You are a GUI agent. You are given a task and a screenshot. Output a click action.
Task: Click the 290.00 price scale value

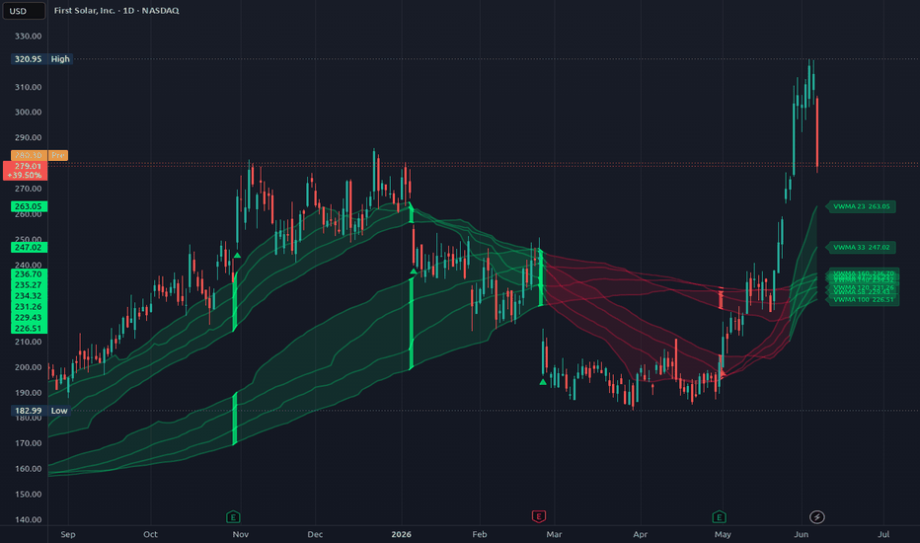pyautogui.click(x=29, y=137)
